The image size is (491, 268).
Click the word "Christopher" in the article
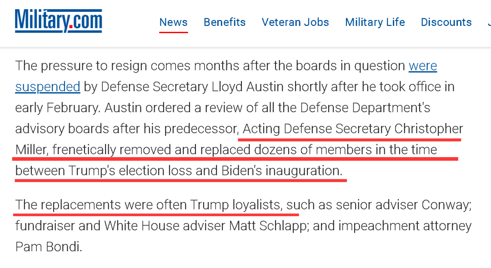(429, 129)
